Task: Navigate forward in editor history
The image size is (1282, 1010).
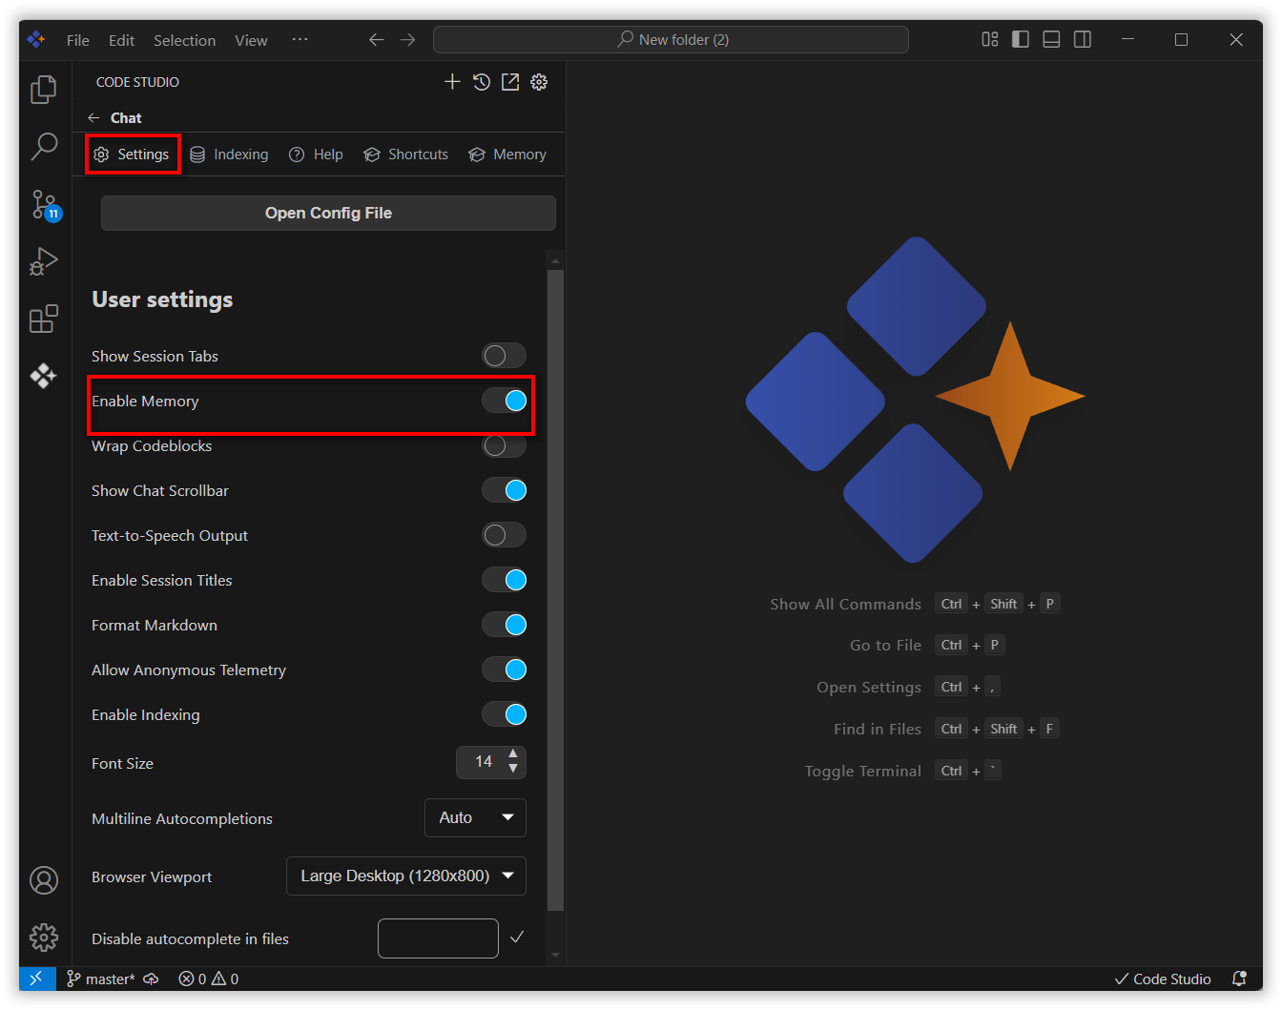Action: point(408,40)
